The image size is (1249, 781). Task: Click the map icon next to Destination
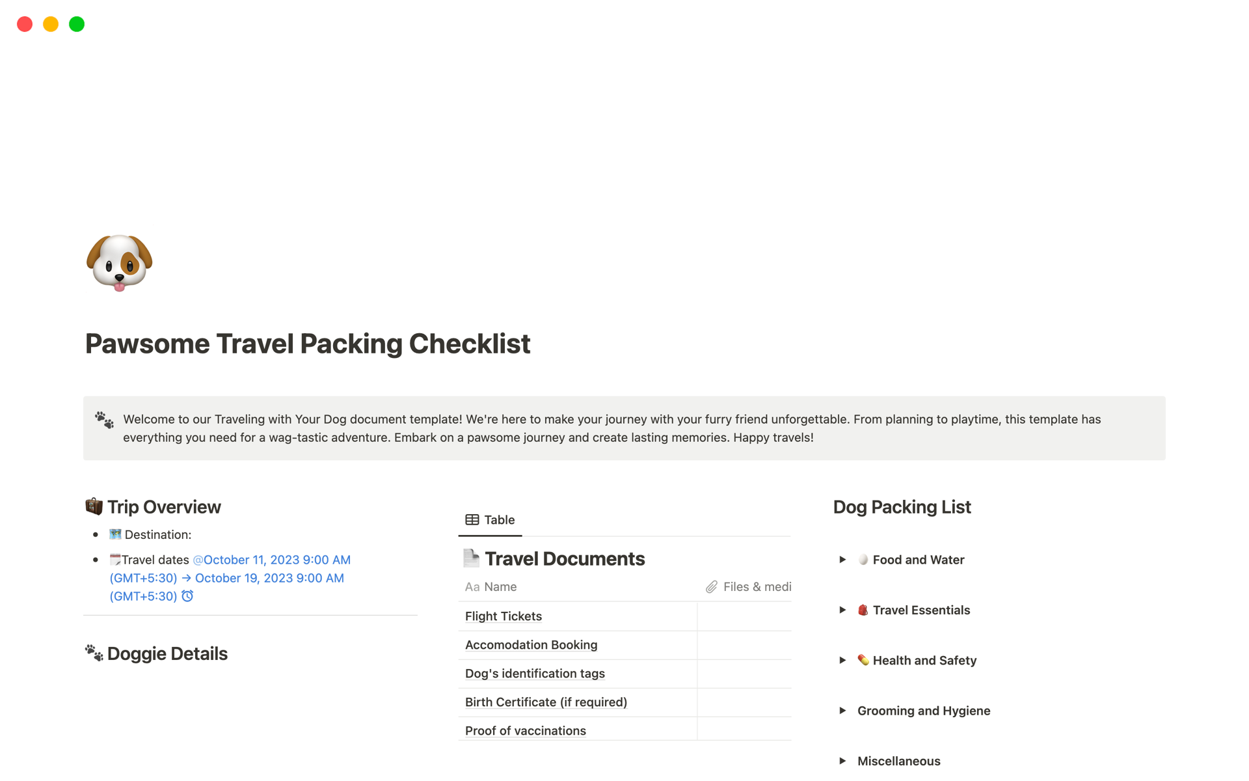tap(115, 534)
